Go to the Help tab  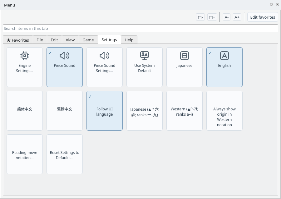(129, 40)
